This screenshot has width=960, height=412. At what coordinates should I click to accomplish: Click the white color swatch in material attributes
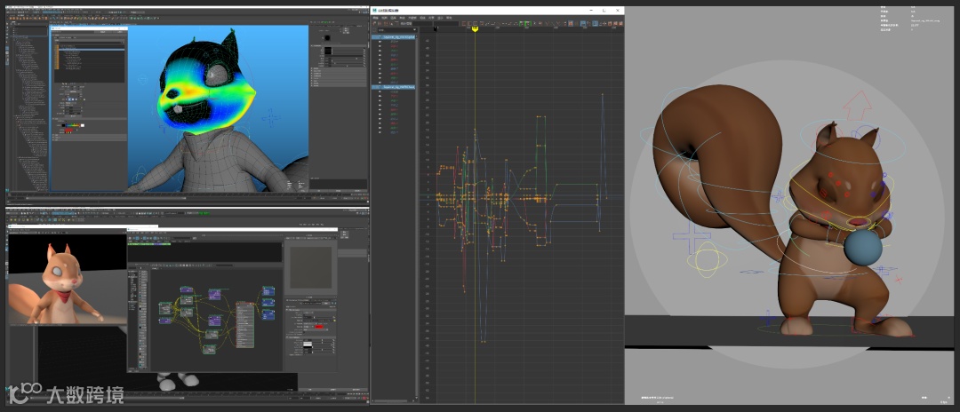coord(307,345)
